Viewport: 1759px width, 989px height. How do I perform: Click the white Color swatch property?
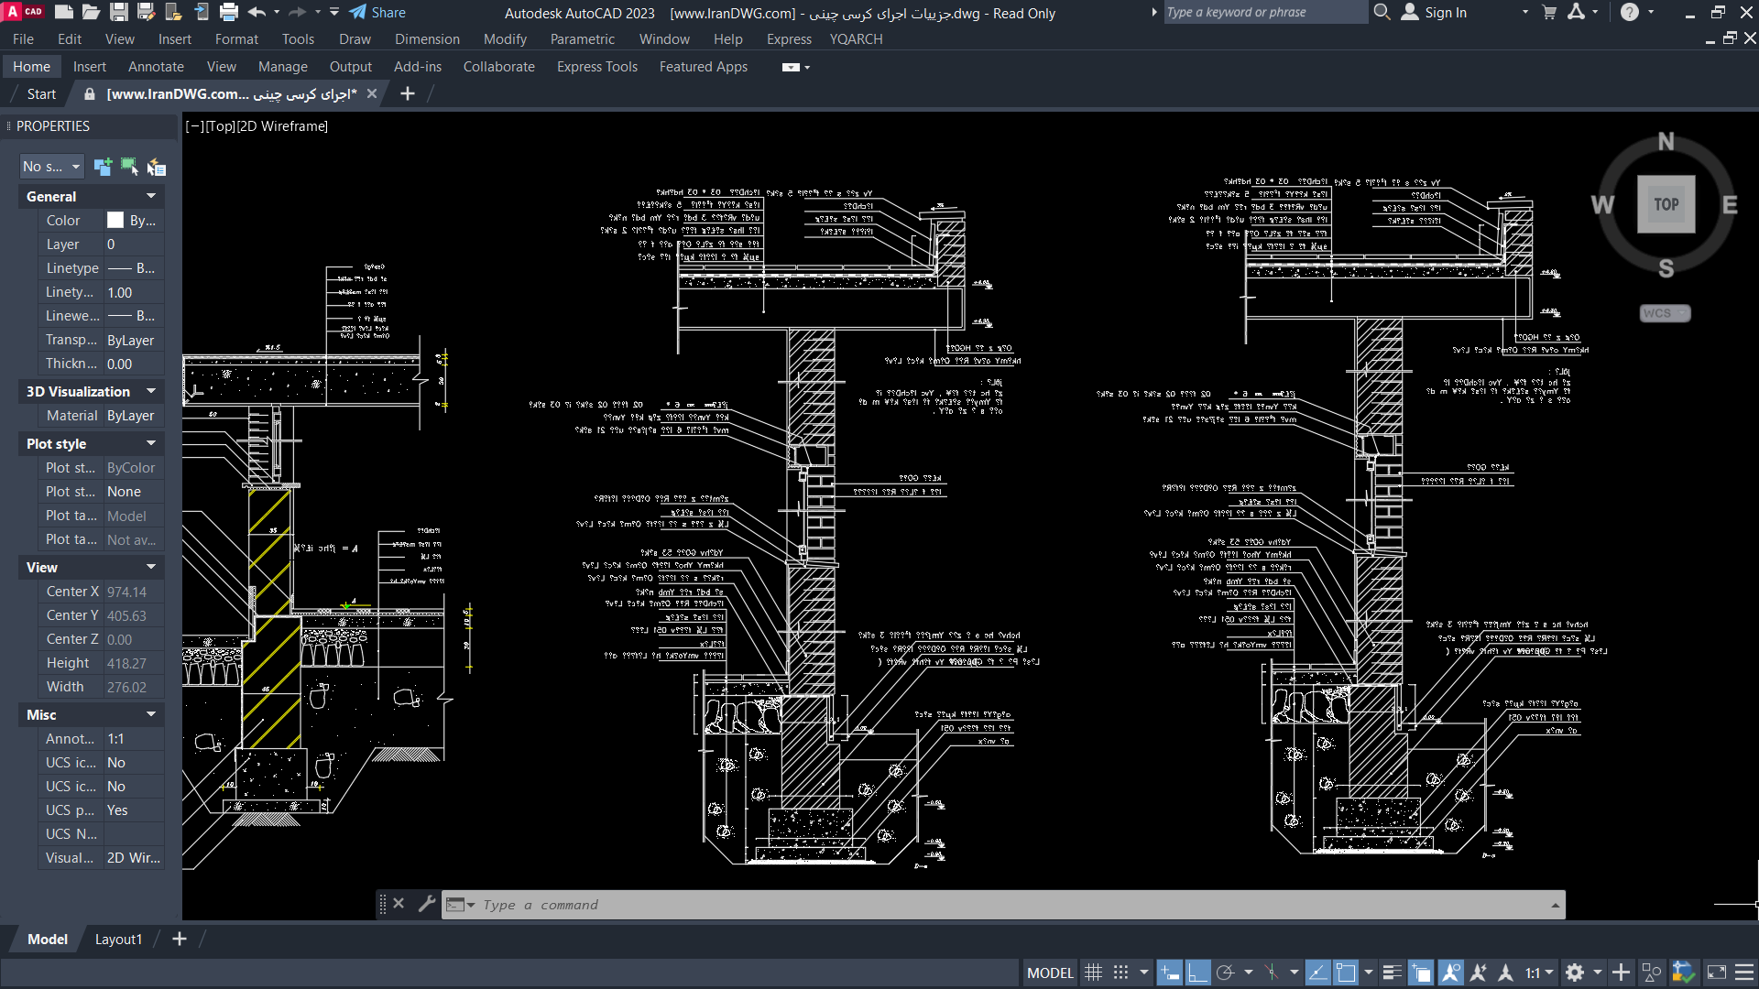(115, 220)
